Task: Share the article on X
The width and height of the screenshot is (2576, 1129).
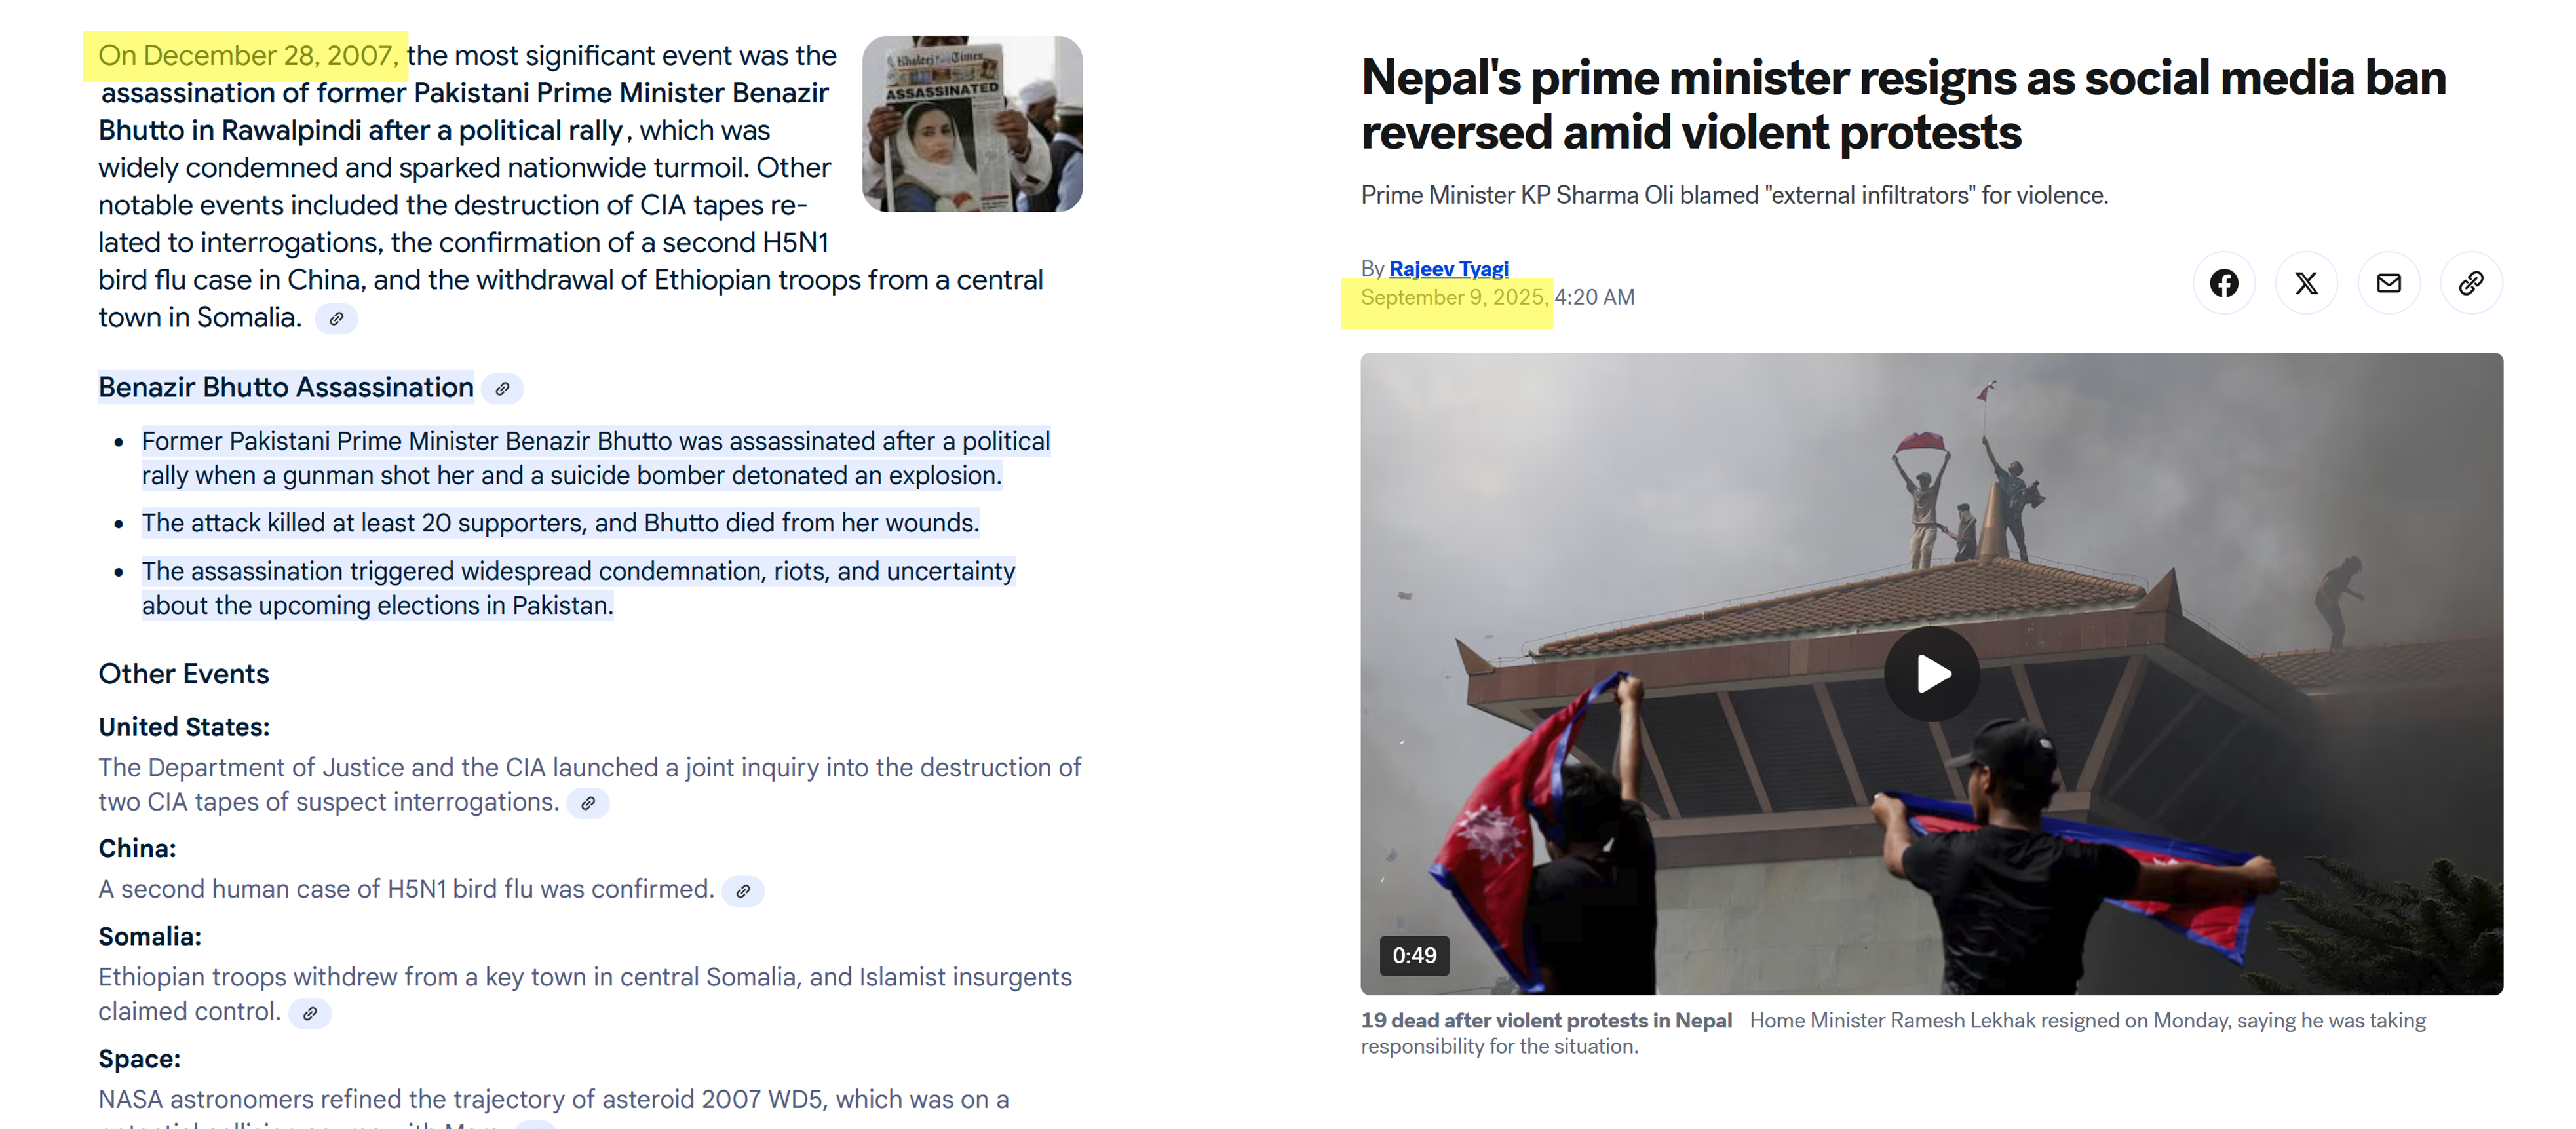Action: tap(2306, 283)
